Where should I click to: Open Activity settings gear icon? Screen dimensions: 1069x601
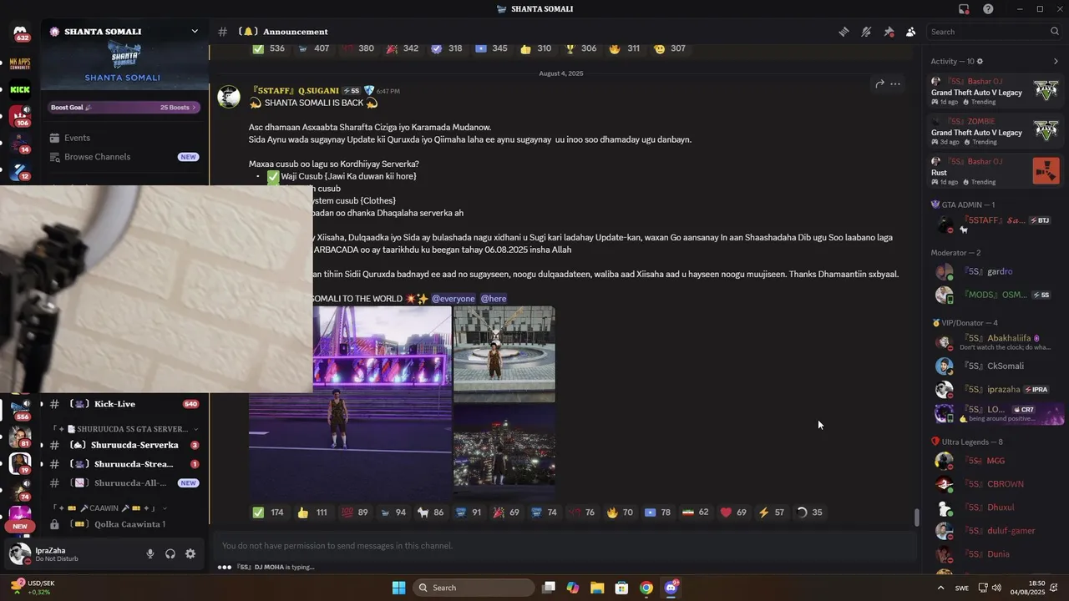pyautogui.click(x=980, y=61)
